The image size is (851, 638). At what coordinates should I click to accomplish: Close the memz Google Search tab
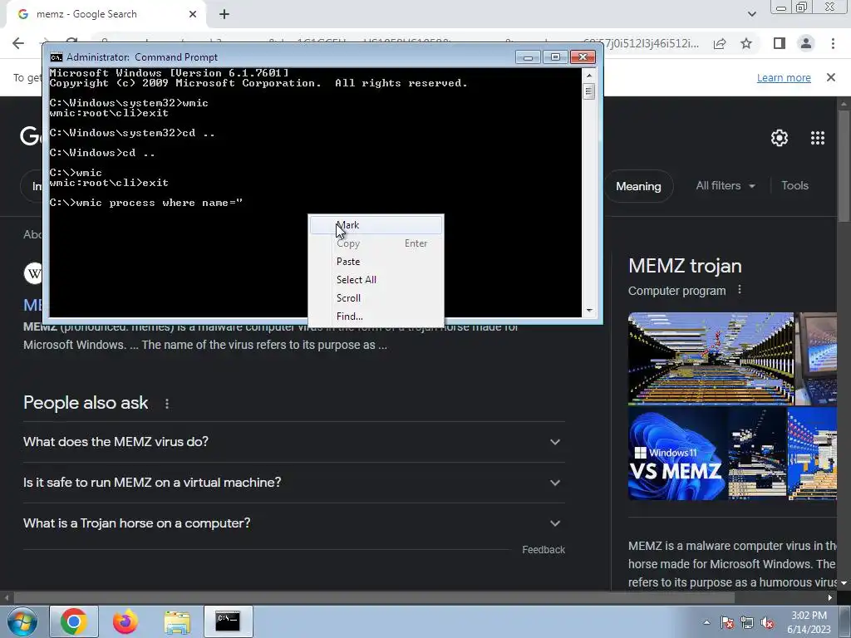[193, 14]
